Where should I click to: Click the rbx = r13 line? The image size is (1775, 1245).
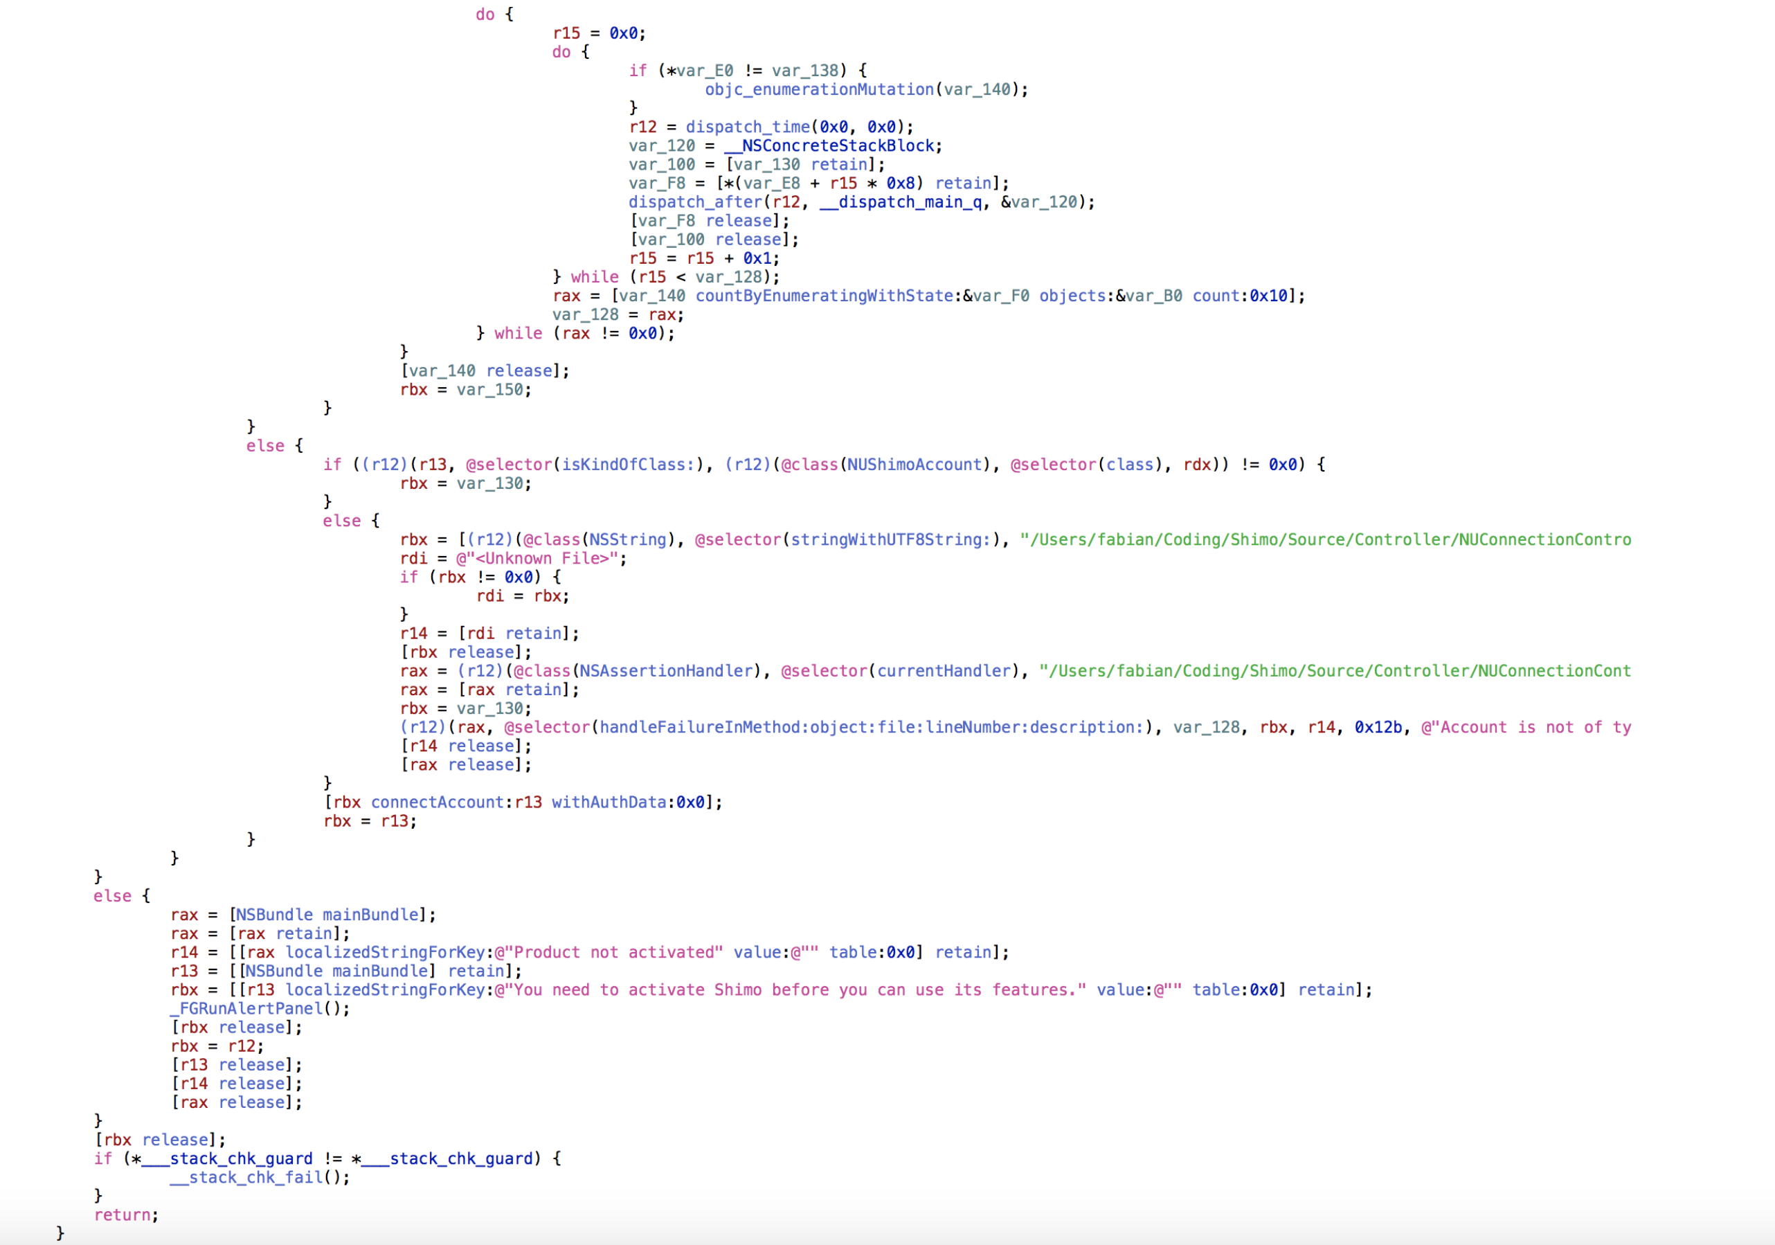[x=370, y=821]
